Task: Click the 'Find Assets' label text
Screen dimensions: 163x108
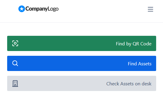Action: click(x=140, y=64)
